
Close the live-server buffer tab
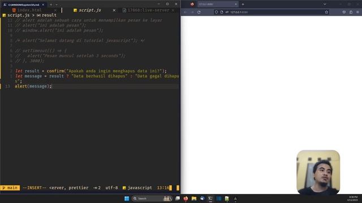click(x=173, y=10)
